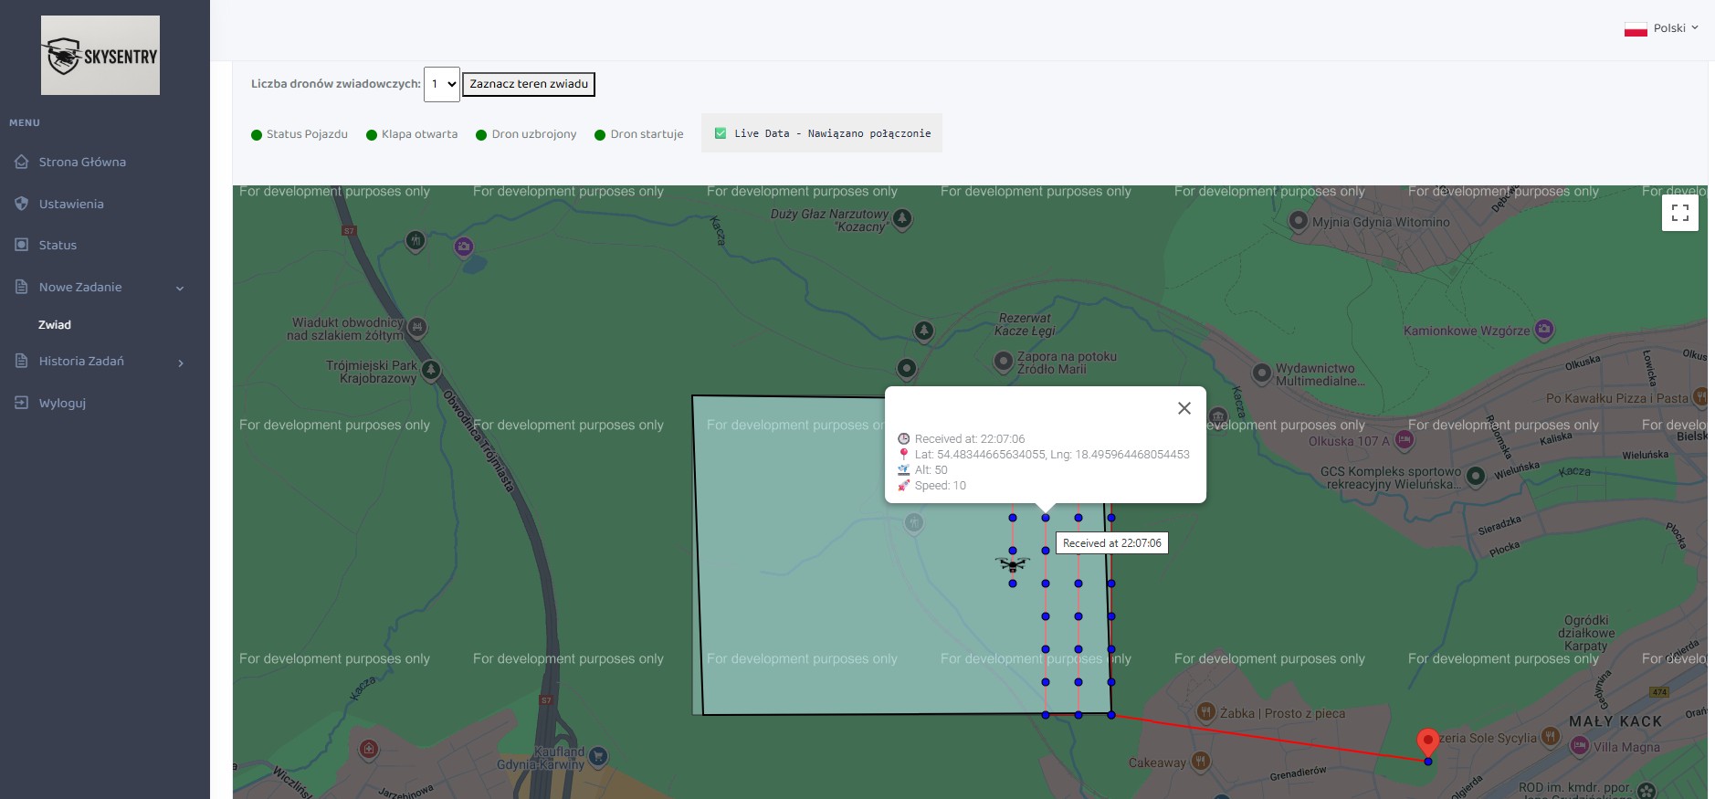Click the Kamionkowe Wzgórze map marker

1543,330
